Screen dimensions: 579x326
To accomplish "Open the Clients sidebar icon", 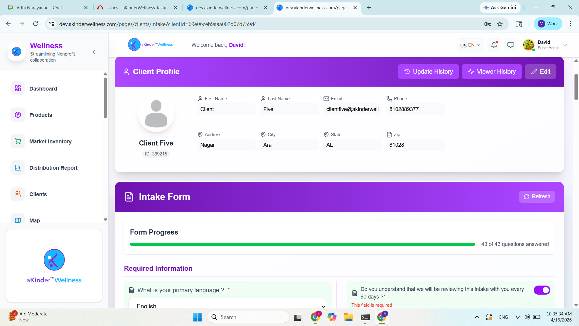I will 18,194.
